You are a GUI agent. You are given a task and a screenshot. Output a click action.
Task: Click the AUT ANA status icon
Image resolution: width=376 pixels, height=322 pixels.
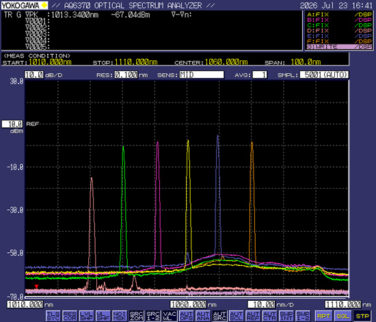point(203,316)
